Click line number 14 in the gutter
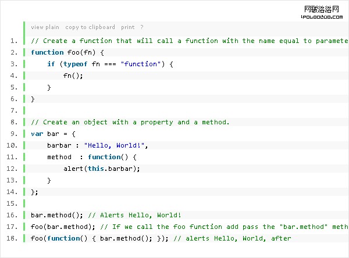 pos(12,192)
